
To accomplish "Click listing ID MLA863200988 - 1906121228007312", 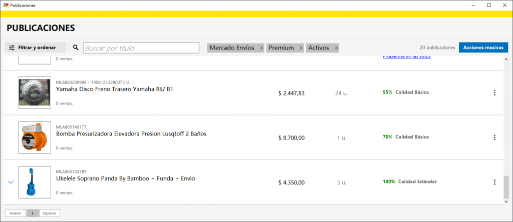I will 93,82.
